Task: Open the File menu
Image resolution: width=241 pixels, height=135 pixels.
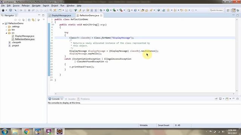Action: pos(3,6)
